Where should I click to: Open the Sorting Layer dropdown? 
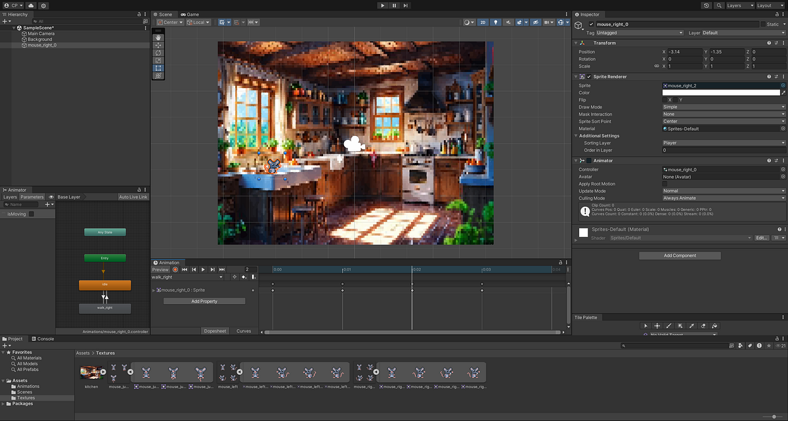click(x=724, y=143)
